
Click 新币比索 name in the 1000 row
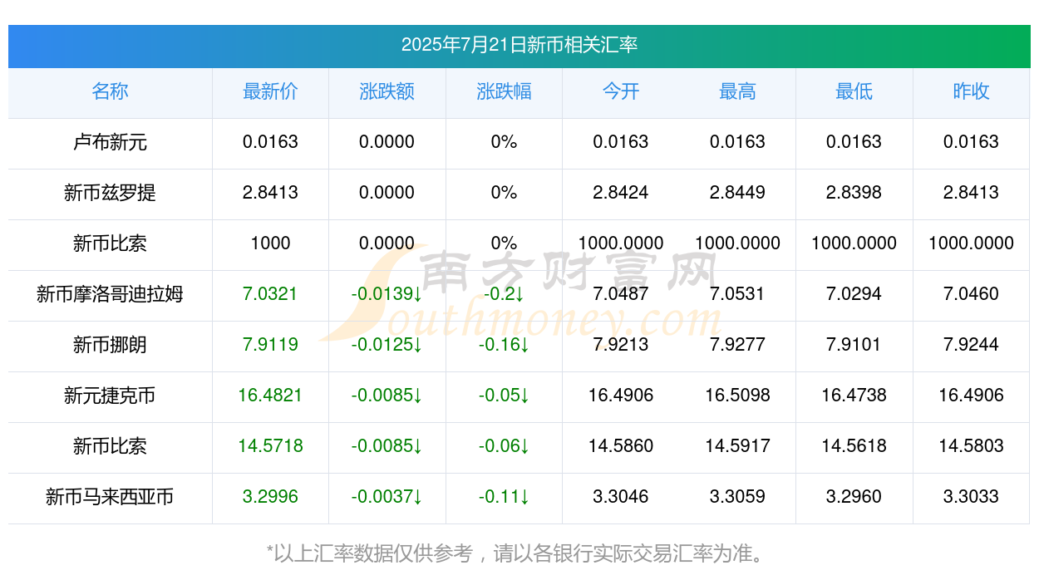tap(110, 243)
